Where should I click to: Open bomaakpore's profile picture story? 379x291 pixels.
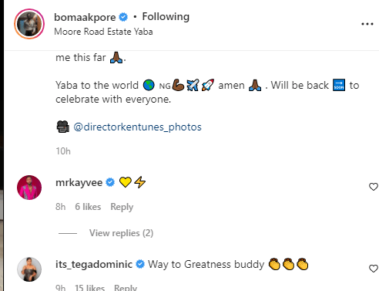click(x=29, y=24)
